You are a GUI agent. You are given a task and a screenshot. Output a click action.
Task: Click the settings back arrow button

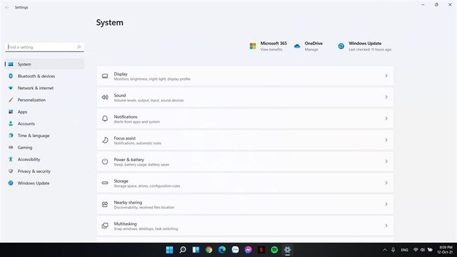coord(7,8)
